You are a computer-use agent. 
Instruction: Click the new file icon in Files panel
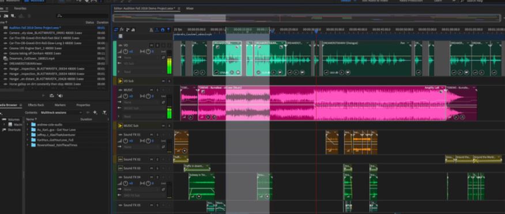point(13,16)
